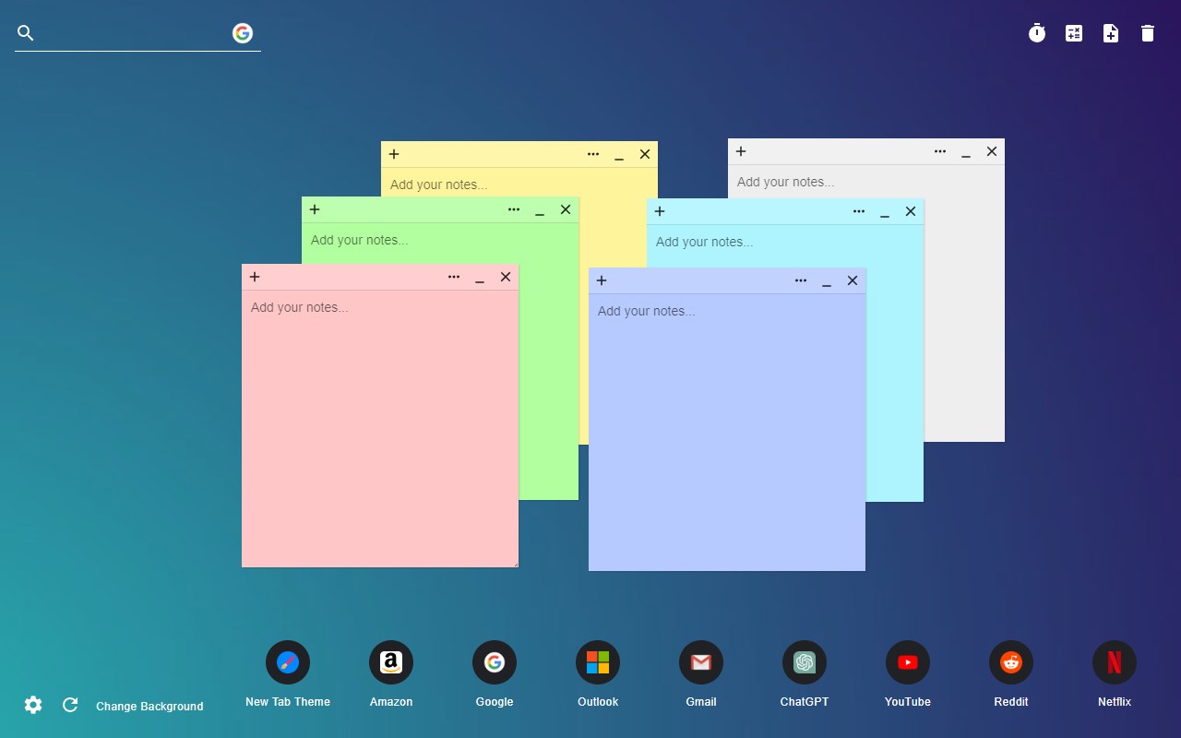
Task: Create a new note with add-note icon
Action: pyautogui.click(x=1111, y=33)
